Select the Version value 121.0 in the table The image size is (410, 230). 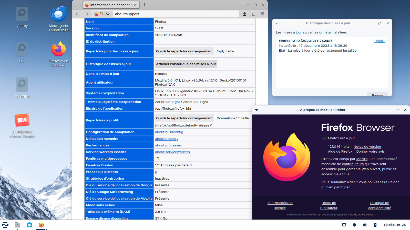tap(159, 28)
